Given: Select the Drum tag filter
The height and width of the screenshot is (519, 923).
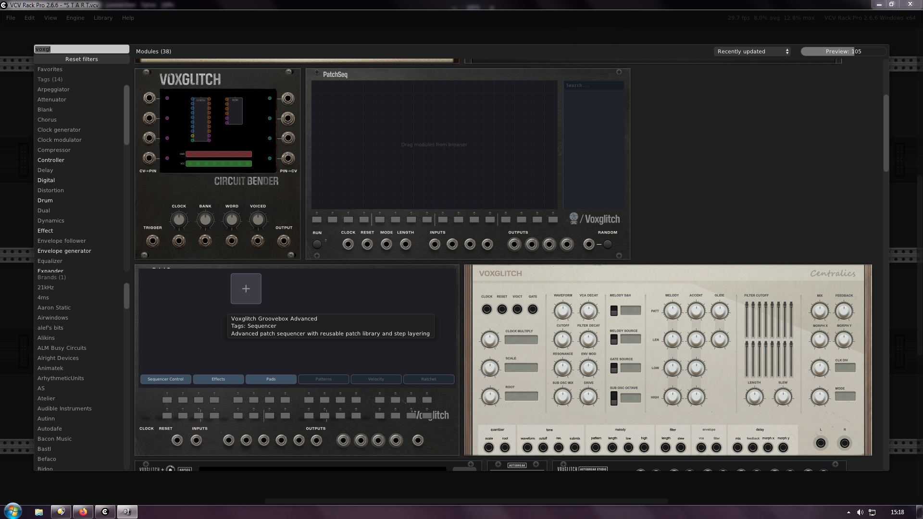Looking at the screenshot, I should click(45, 200).
